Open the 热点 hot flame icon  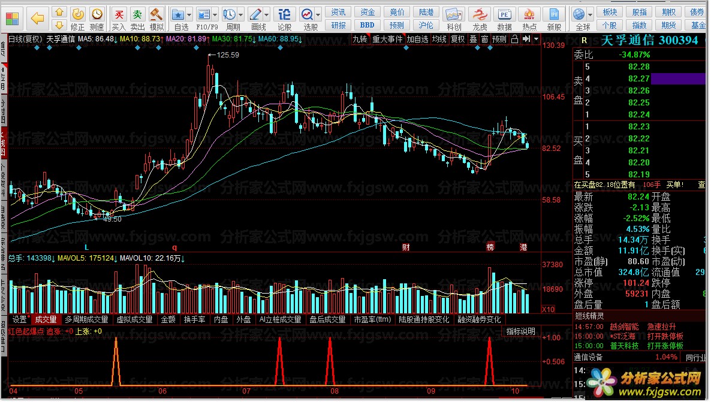click(x=529, y=14)
